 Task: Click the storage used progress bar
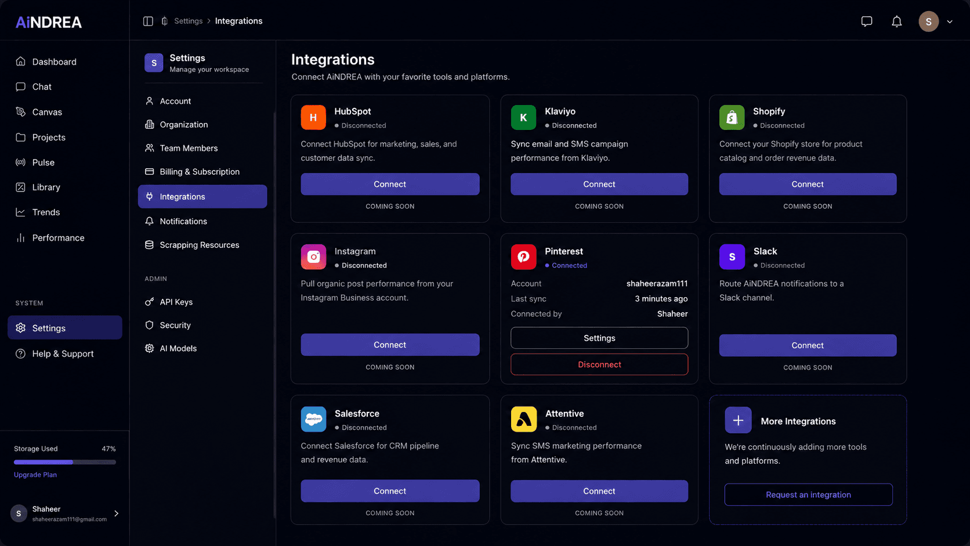click(65, 462)
